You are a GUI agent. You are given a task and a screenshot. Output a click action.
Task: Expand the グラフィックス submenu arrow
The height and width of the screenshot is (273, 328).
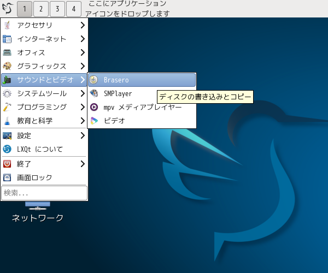83,66
